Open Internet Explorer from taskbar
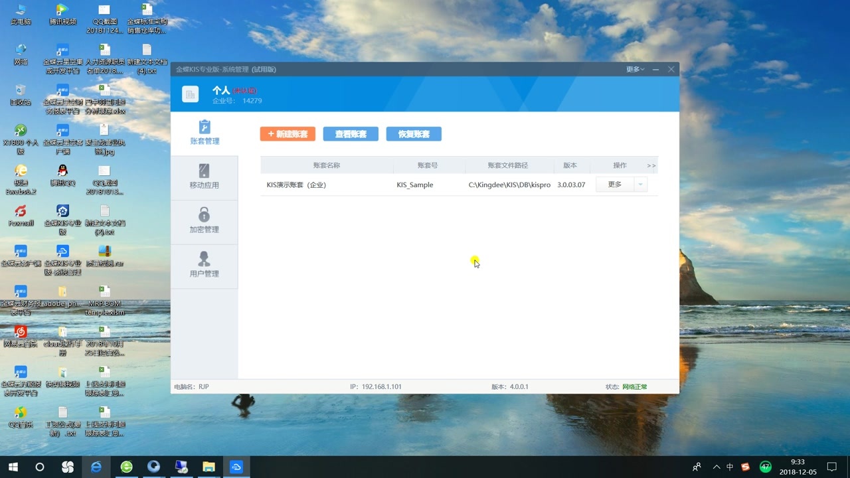This screenshot has height=478, width=850. click(x=97, y=467)
